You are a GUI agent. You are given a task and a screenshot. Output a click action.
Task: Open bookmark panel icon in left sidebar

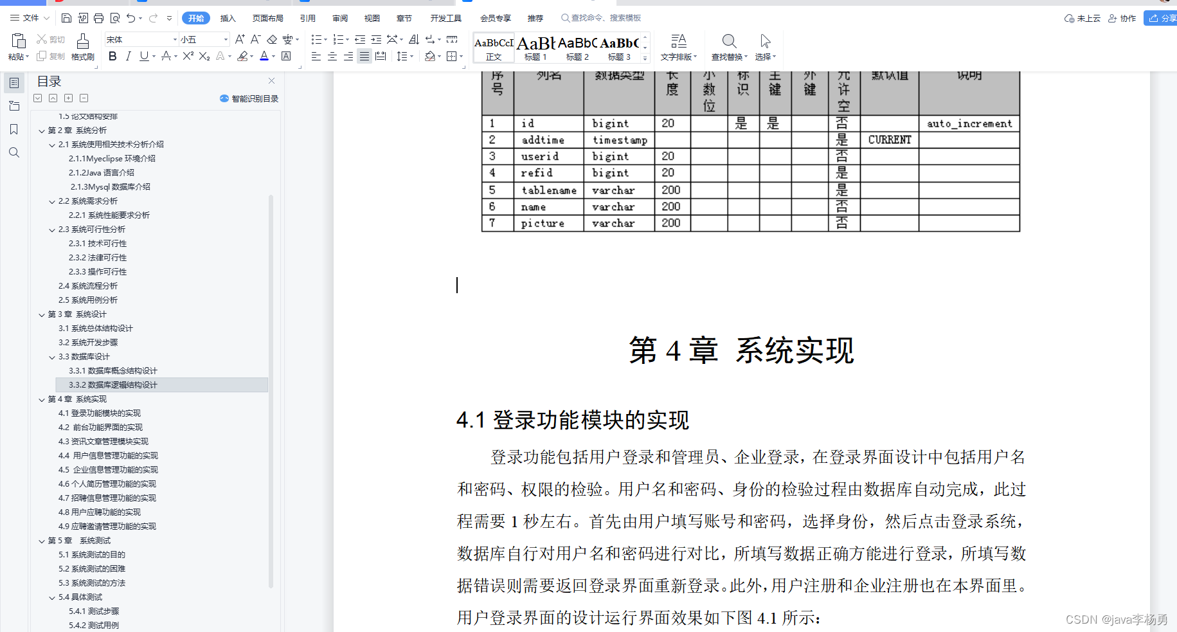[x=14, y=129]
